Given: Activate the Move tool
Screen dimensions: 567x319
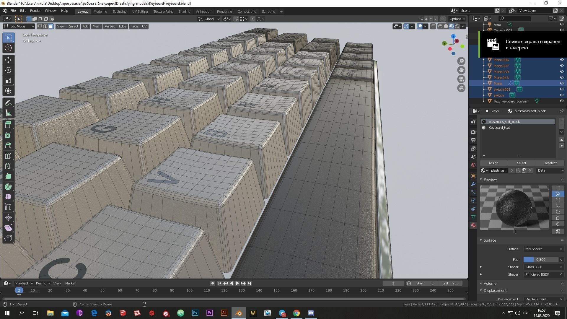Looking at the screenshot, I should [8, 60].
